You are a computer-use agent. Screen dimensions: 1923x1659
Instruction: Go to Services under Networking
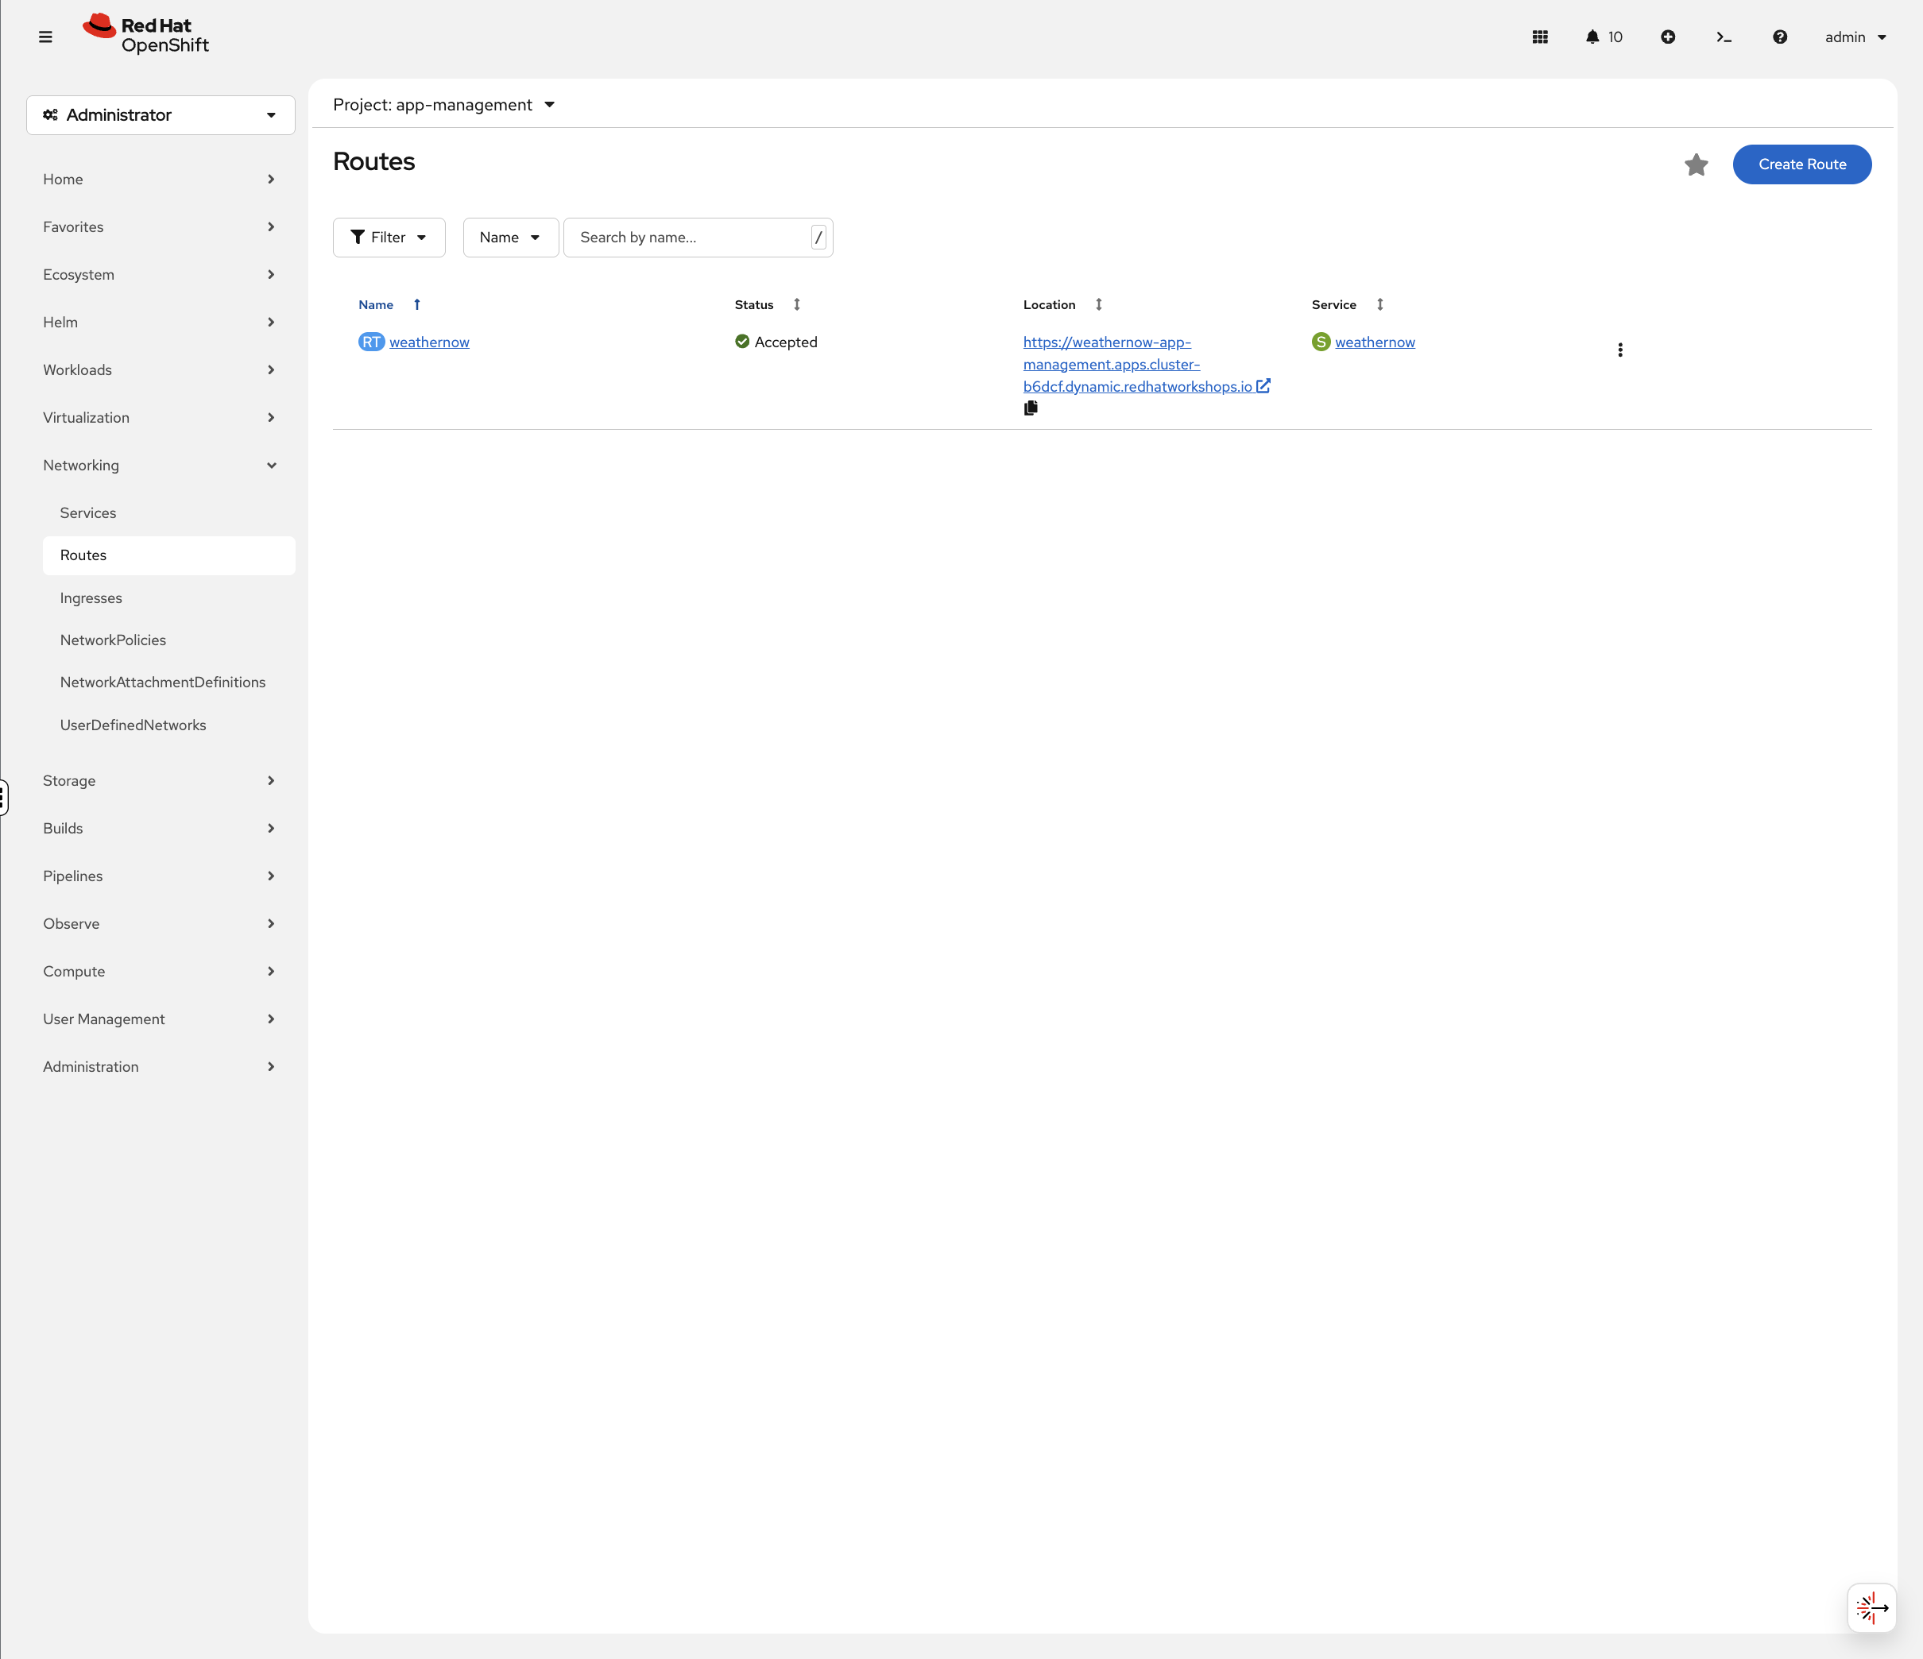[x=88, y=513]
